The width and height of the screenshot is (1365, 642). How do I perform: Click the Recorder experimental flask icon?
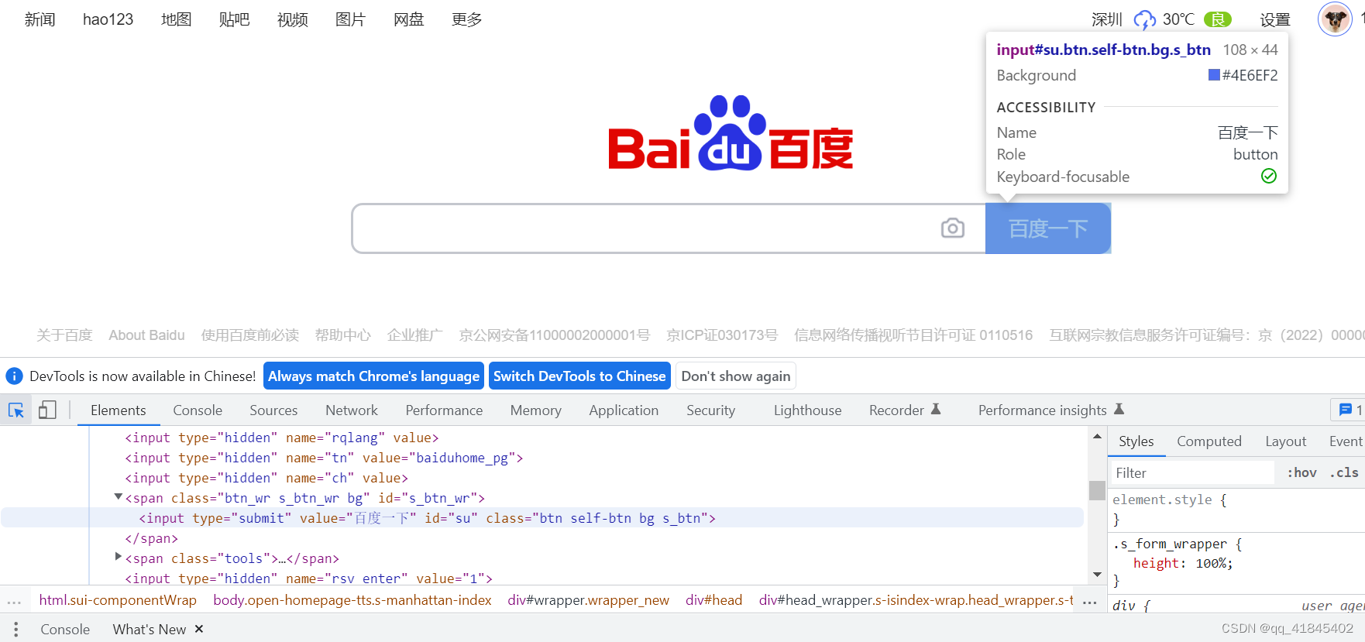936,410
